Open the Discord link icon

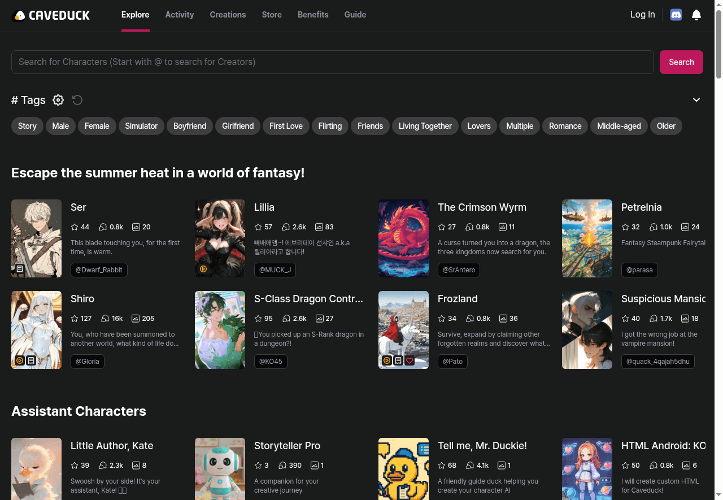pos(676,15)
